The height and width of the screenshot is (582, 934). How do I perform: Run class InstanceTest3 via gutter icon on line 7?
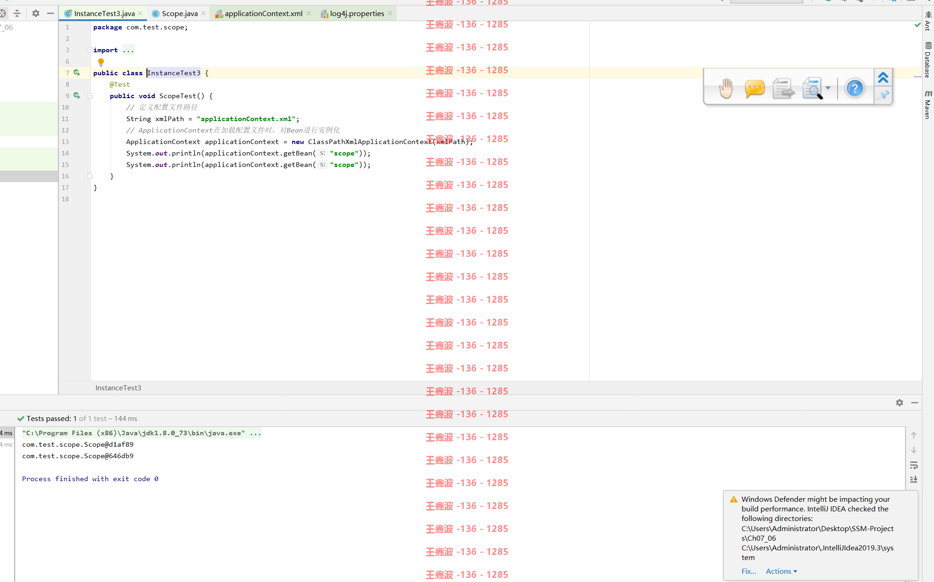tap(77, 72)
